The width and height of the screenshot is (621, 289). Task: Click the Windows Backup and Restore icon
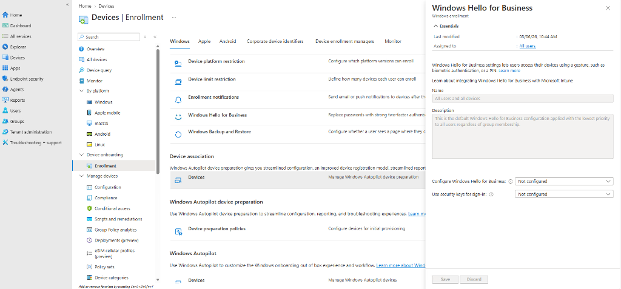[178, 135]
